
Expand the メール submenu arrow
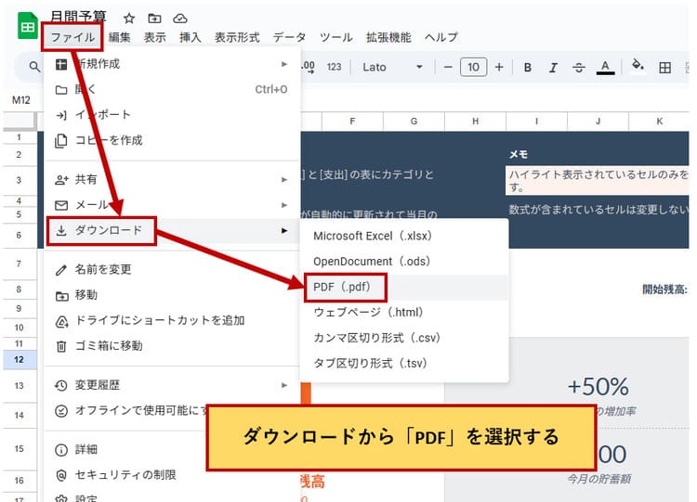pos(284,205)
